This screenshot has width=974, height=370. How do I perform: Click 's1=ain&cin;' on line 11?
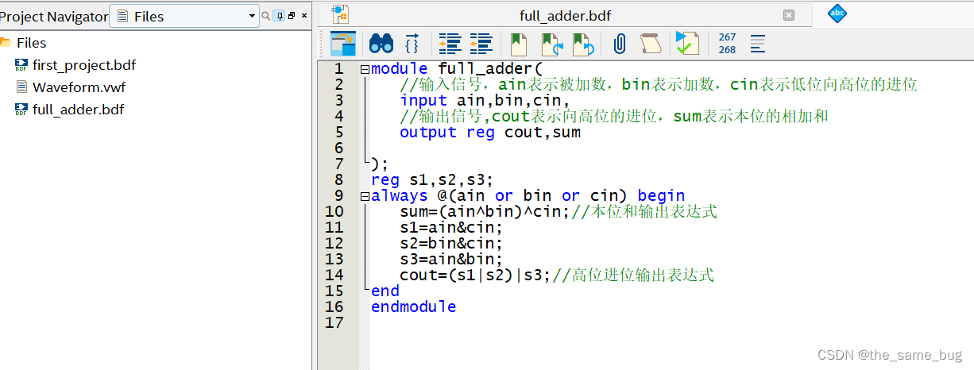coord(451,228)
